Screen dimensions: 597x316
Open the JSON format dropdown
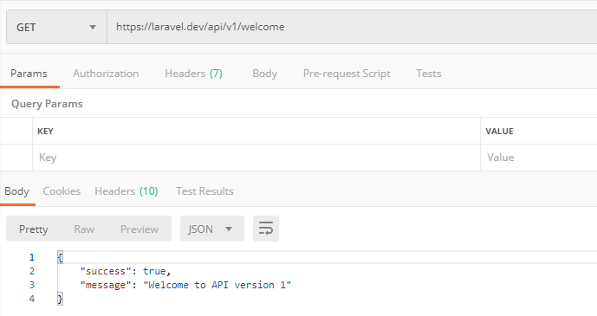(212, 229)
